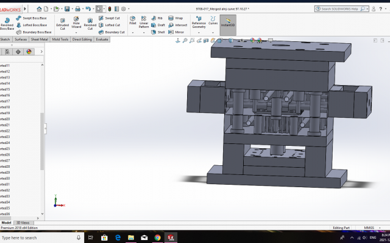390x243 pixels.
Task: Select the Rib tool
Action: [157, 18]
